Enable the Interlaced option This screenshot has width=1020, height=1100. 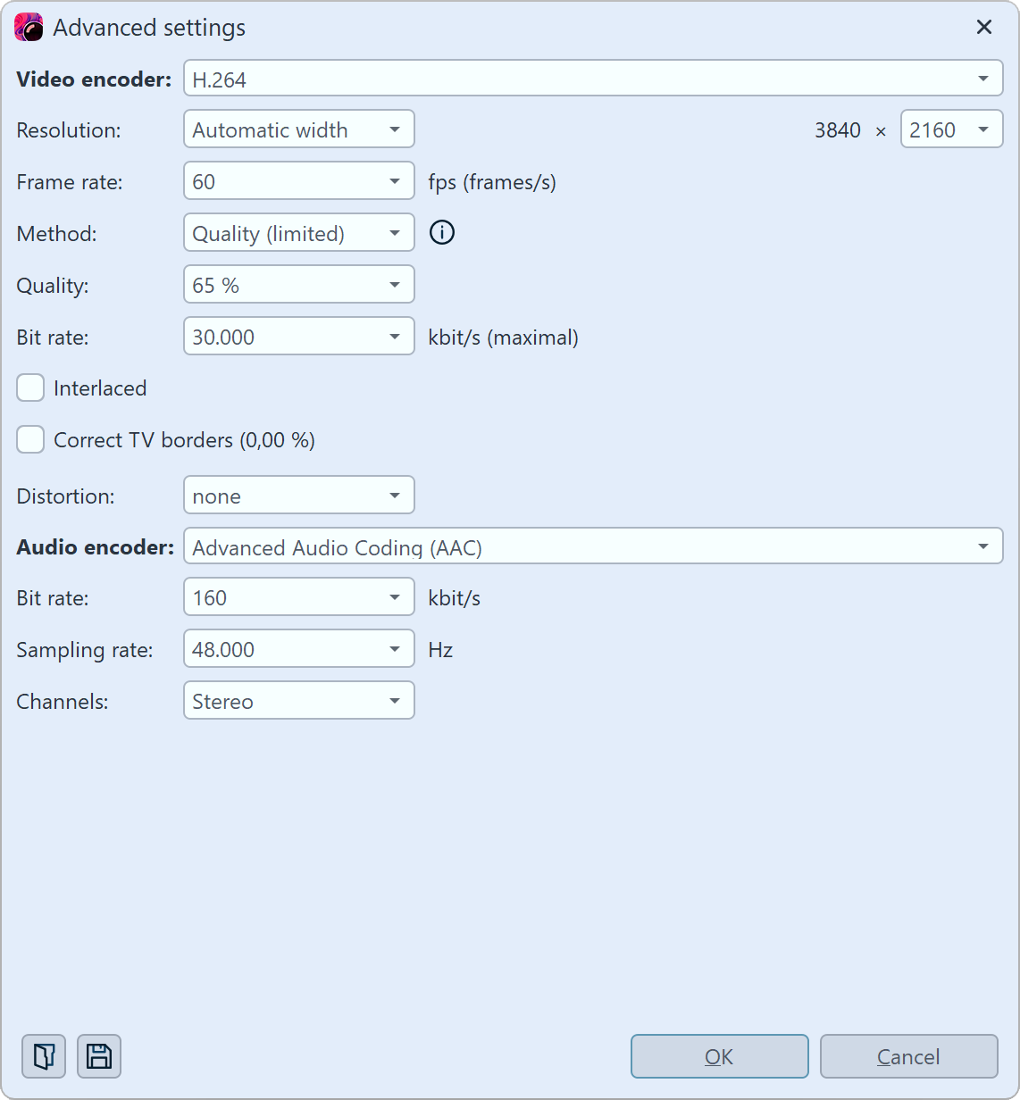tap(30, 387)
